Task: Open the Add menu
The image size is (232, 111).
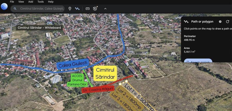Action: click(31, 2)
